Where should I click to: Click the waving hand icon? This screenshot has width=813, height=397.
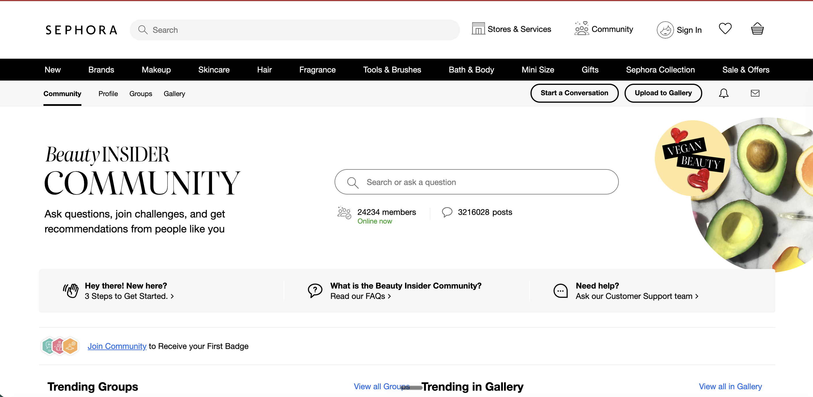coord(71,290)
